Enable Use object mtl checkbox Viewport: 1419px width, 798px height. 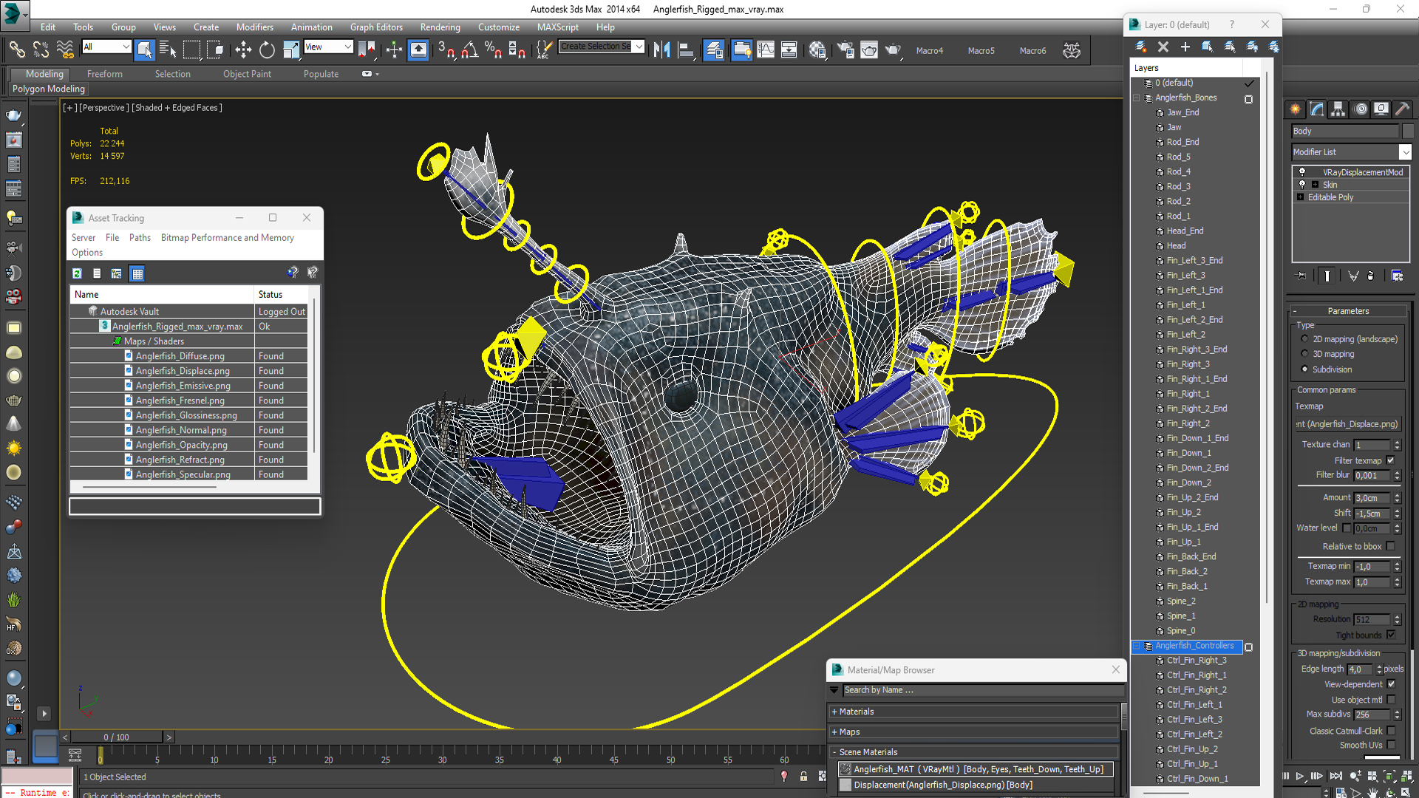pyautogui.click(x=1390, y=700)
